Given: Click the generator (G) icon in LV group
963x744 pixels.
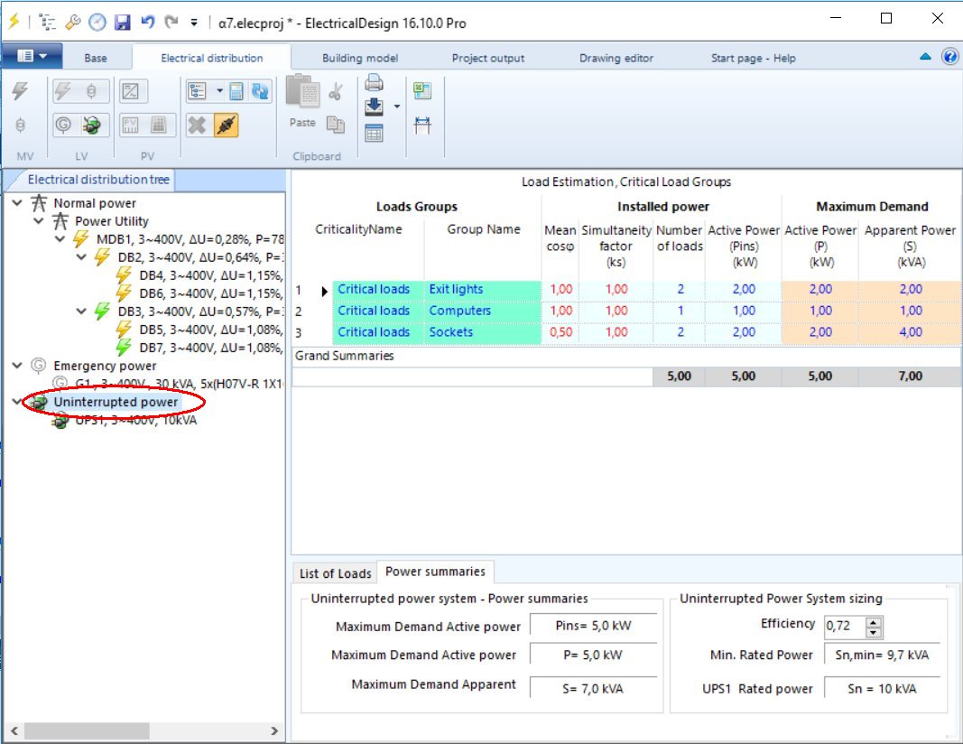Looking at the screenshot, I should (x=63, y=126).
